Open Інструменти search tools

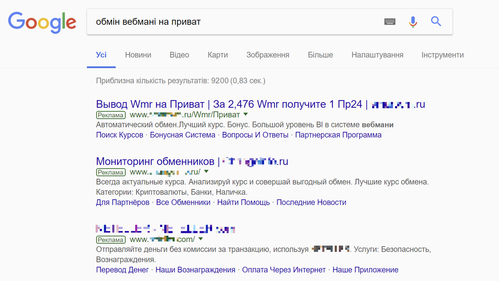click(x=443, y=55)
